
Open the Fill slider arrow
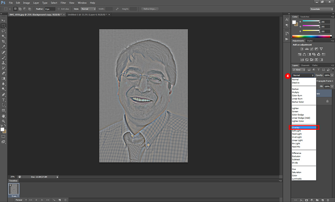coord(332,86)
